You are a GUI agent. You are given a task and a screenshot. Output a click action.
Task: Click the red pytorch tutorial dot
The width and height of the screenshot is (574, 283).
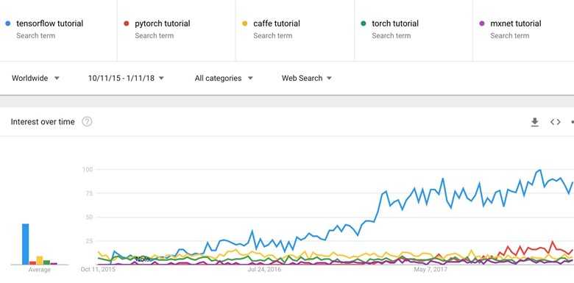point(127,24)
